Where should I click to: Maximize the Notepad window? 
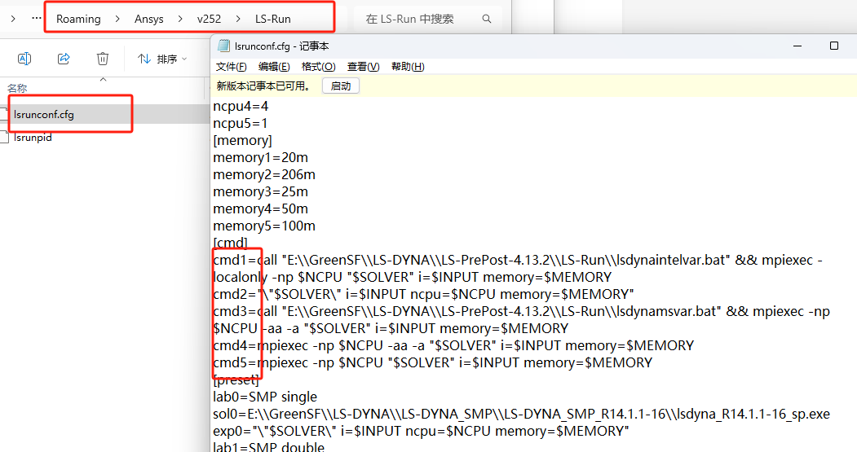coord(833,46)
